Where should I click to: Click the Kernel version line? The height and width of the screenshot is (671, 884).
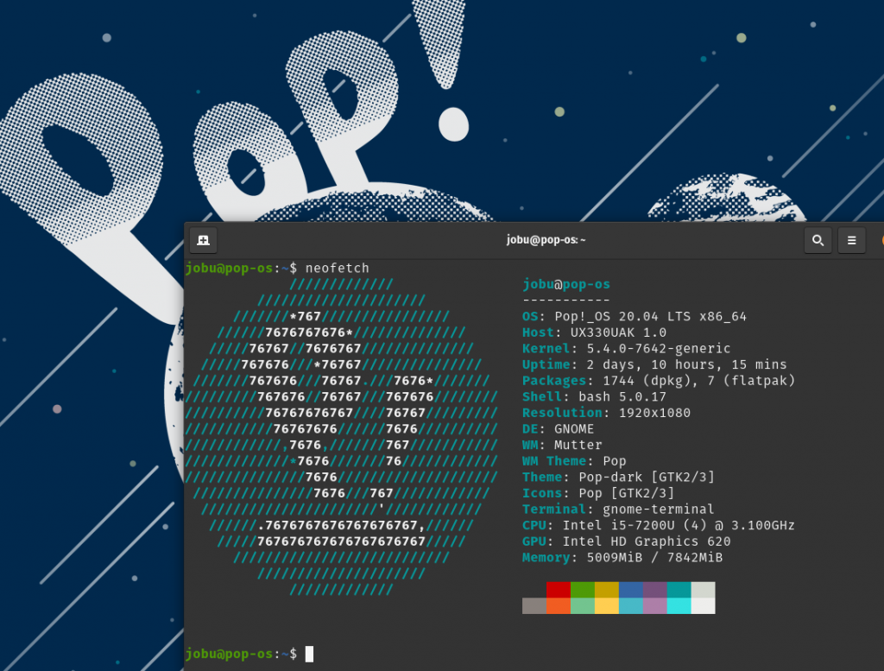pyautogui.click(x=627, y=349)
